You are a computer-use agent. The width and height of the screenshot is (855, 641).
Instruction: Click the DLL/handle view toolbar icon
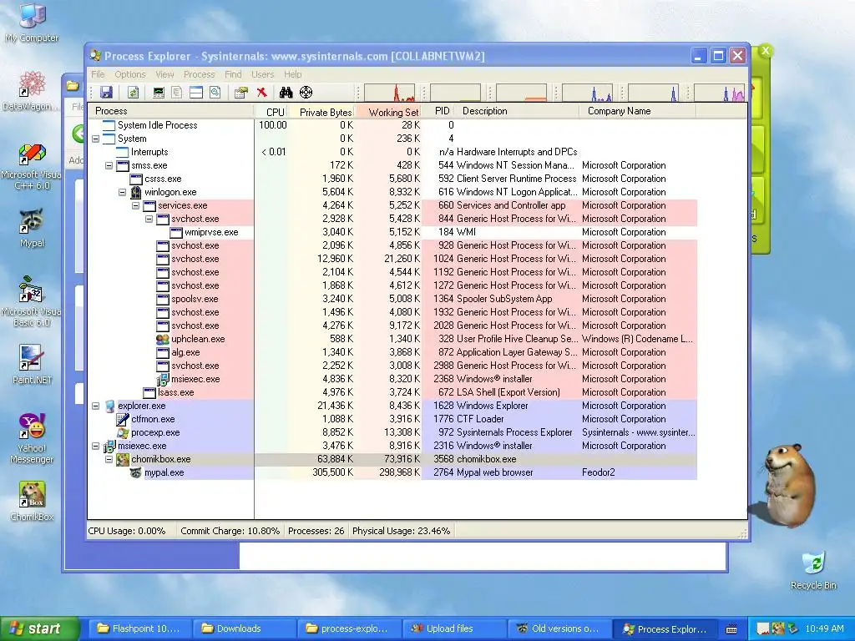click(215, 92)
